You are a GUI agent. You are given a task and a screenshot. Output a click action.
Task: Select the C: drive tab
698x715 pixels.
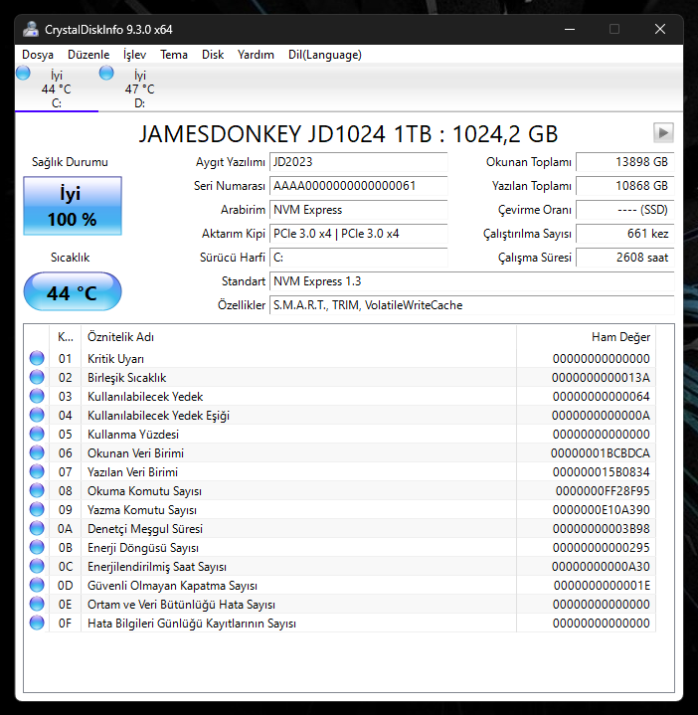coord(56,89)
